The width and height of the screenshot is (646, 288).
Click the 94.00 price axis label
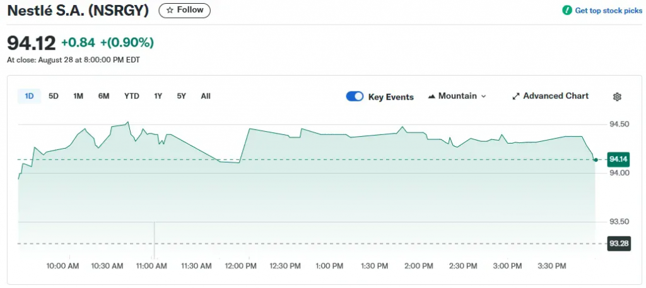620,173
